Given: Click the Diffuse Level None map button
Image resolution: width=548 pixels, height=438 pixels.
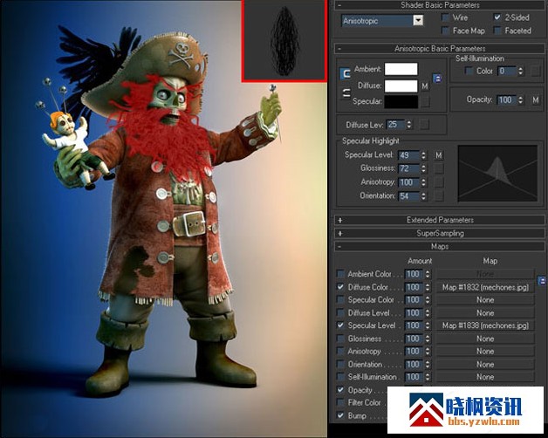Looking at the screenshot, I should click(x=485, y=313).
